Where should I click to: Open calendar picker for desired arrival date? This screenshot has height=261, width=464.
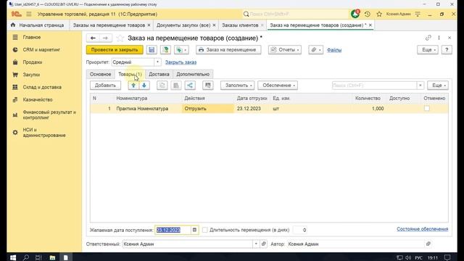click(x=194, y=230)
